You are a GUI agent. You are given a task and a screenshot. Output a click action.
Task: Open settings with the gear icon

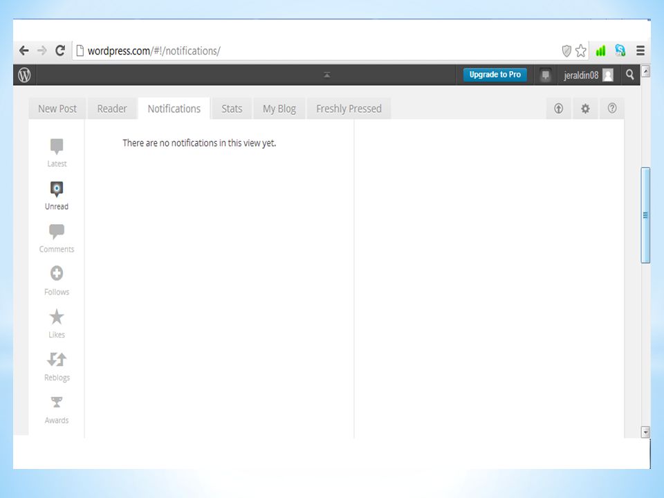point(585,109)
